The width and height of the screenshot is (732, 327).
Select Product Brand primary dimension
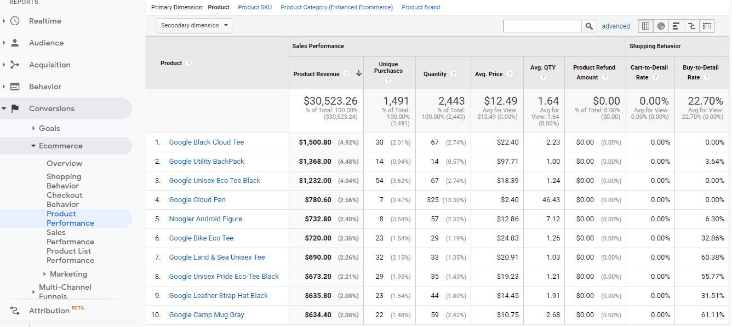coord(421,8)
